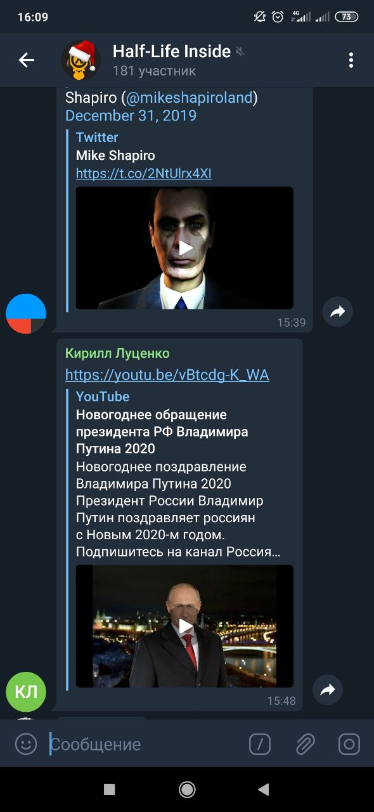Open the youtu.be/vBtcdg-K_WA link
The height and width of the screenshot is (812, 374).
point(167,375)
